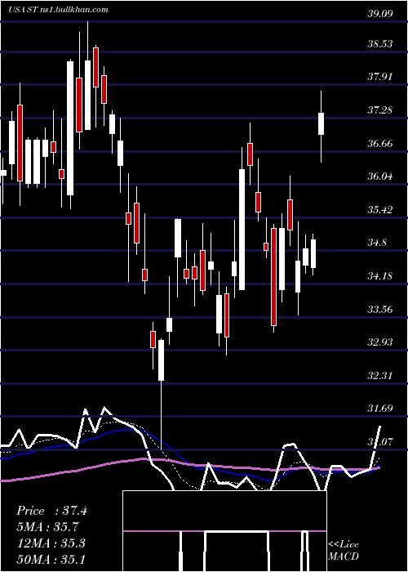Click the 35.42 price axis label
The height and width of the screenshot is (572, 408).
click(380, 210)
